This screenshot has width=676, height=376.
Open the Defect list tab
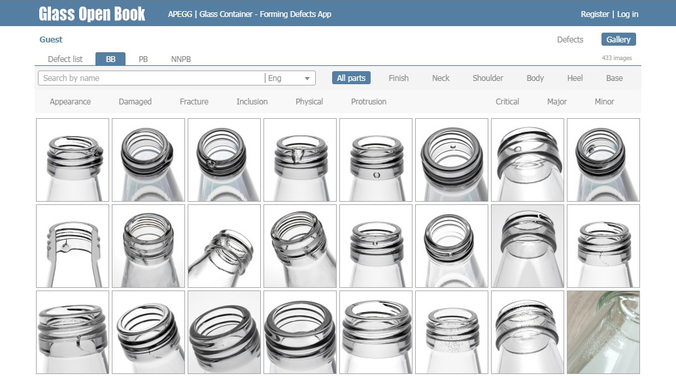coord(65,59)
